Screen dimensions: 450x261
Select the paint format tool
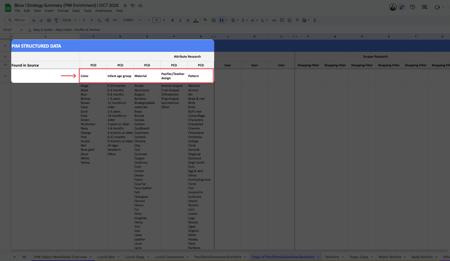[x=56, y=20]
